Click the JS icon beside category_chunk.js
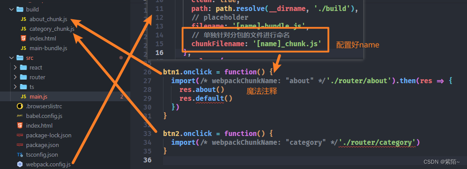Viewport: 467px width, 169px height. click(23, 29)
